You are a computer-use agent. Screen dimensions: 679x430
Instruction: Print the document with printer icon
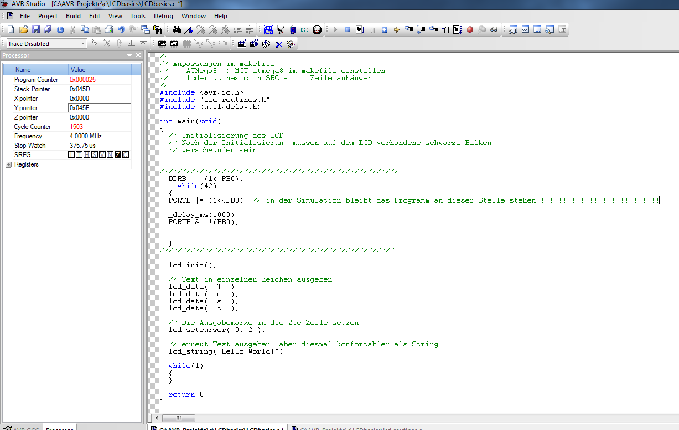pyautogui.click(x=108, y=29)
